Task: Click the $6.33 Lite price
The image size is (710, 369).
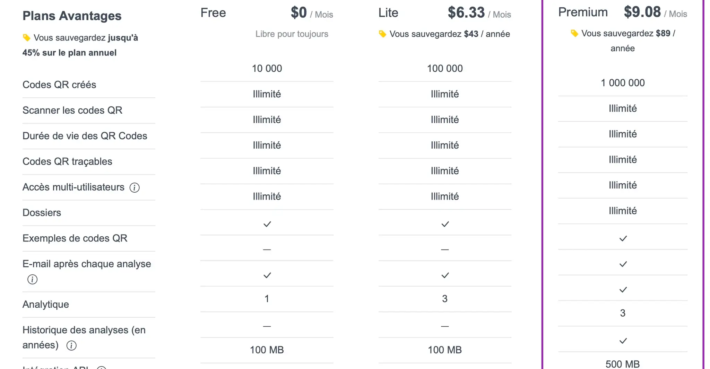Action: [466, 13]
